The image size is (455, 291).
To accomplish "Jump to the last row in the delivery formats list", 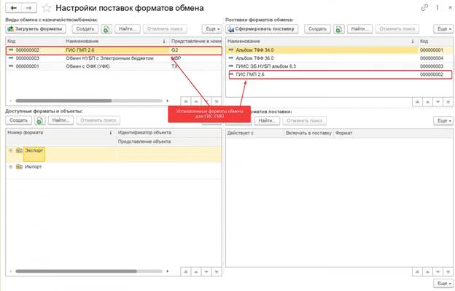I will point(448,272).
